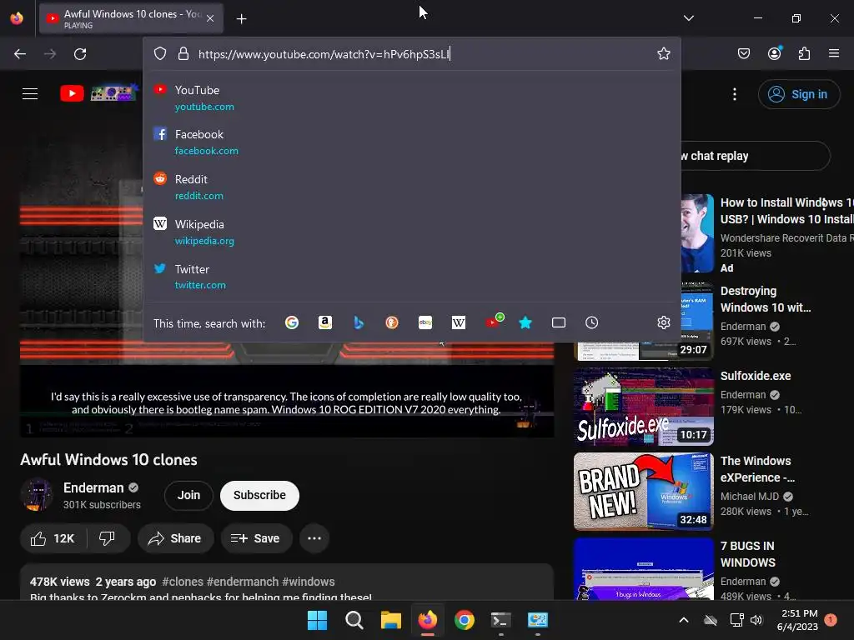Screen dimensions: 854x640
Task: Show hidden system tray icons
Action: coord(684,620)
